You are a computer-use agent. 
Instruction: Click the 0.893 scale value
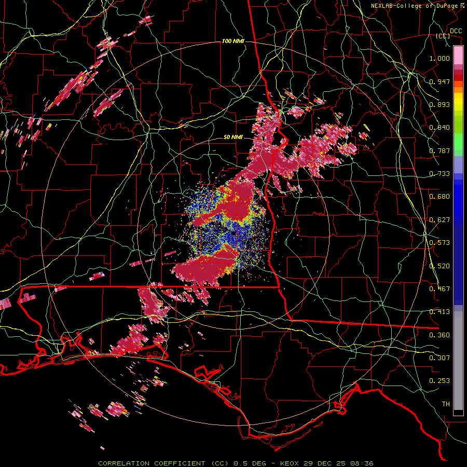[439, 104]
